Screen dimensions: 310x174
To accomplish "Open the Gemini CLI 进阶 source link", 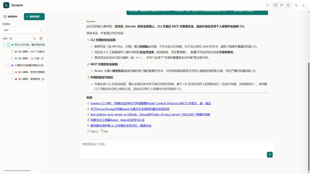I will coord(151,103).
